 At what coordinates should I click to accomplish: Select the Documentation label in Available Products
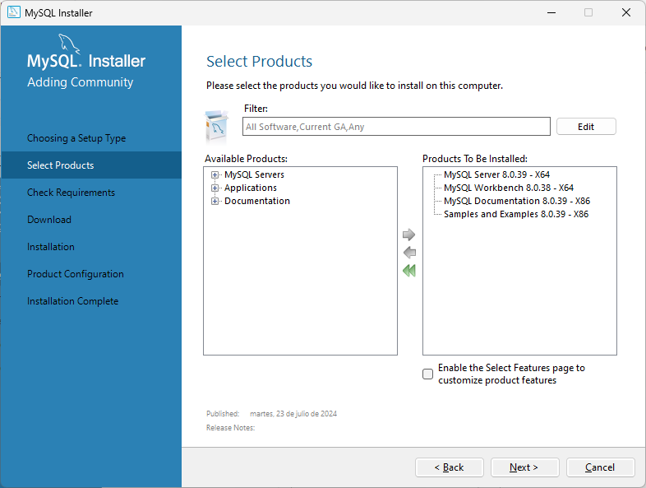point(257,201)
